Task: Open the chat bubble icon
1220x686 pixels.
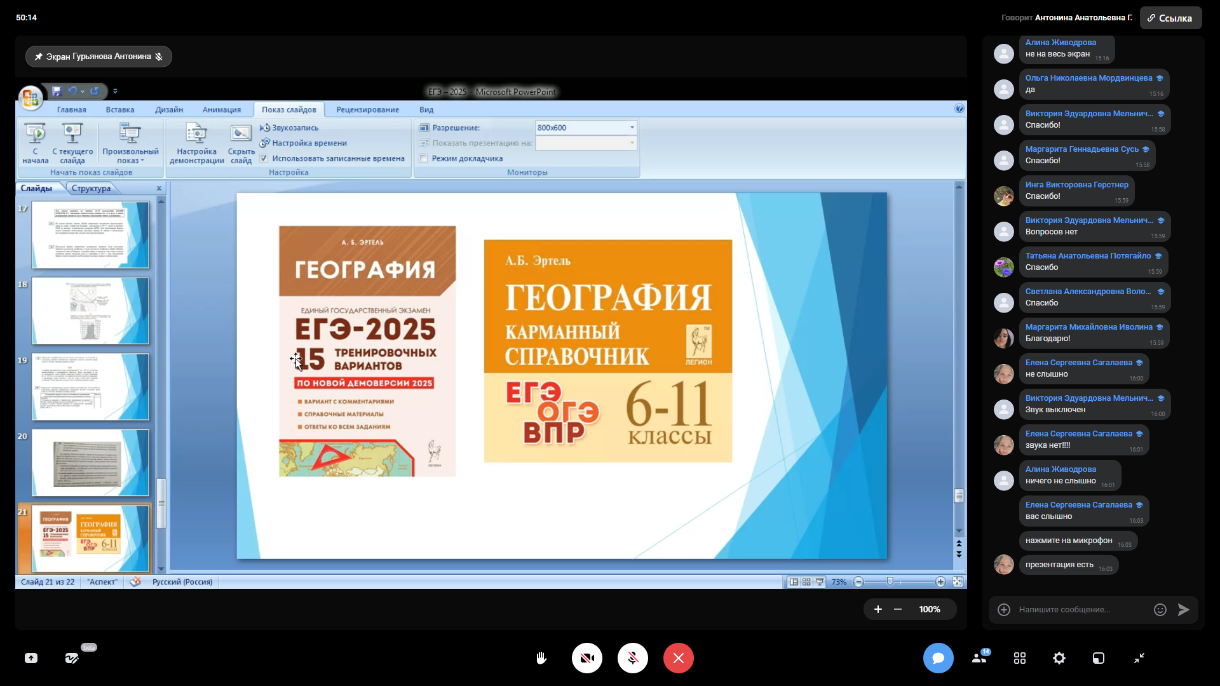Action: point(939,658)
